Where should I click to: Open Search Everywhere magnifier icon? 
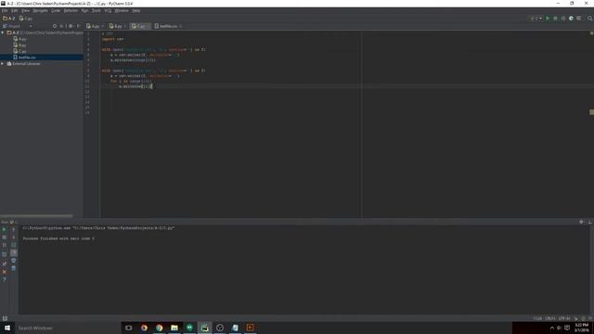pyautogui.click(x=590, y=19)
